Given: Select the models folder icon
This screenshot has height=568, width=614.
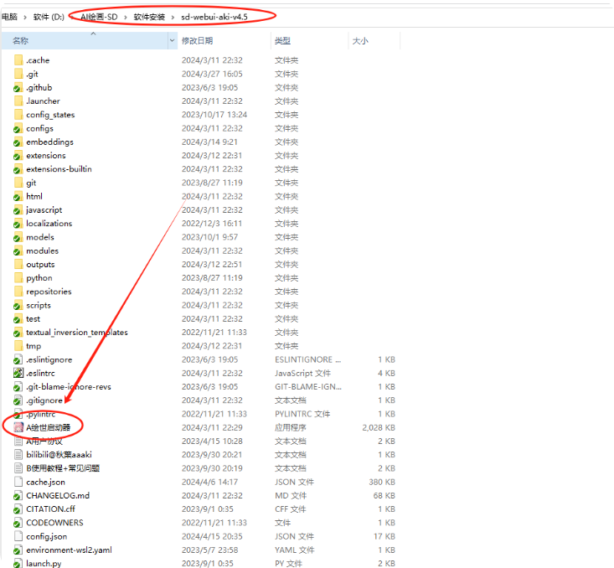Looking at the screenshot, I should click(18, 237).
